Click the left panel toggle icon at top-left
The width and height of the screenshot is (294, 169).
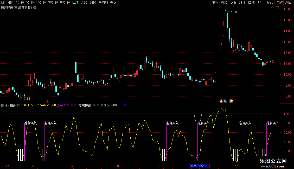click(3, 2)
